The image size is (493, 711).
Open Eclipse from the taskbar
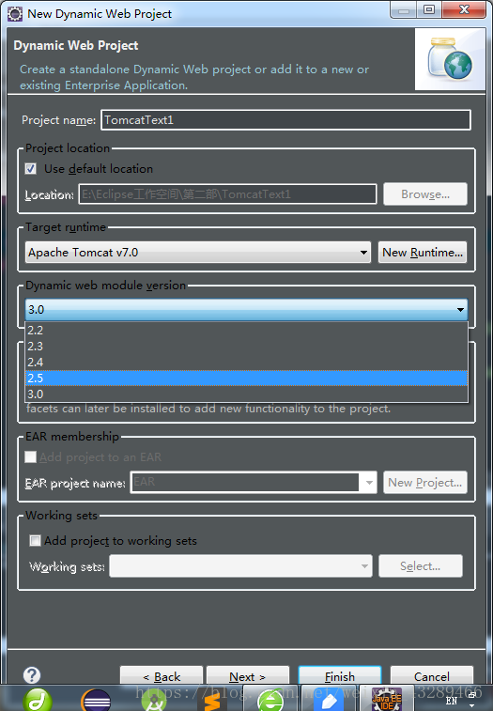coord(96,700)
